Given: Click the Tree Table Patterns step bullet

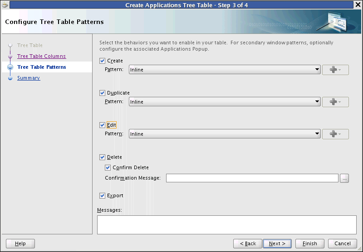Looking at the screenshot, I should point(10,67).
